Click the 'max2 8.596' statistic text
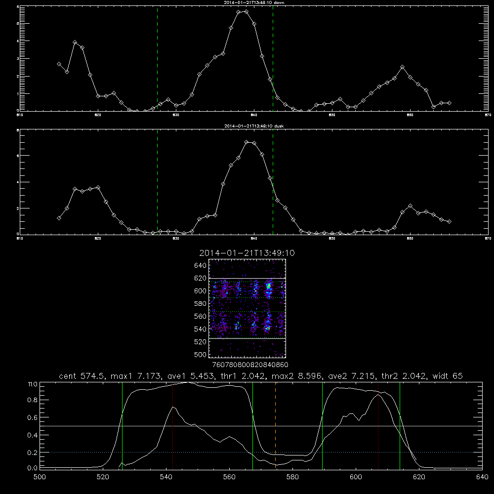This screenshot has height=494, width=494. tap(298, 376)
